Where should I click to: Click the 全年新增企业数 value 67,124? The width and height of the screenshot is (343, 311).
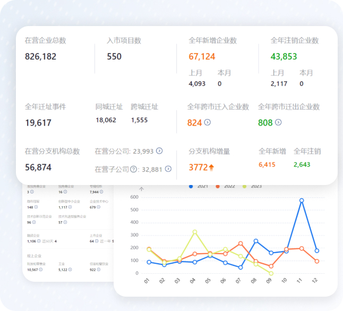click(x=202, y=56)
